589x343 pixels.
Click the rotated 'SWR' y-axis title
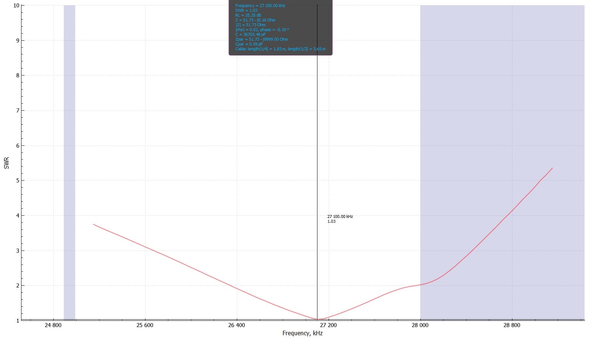(x=6, y=163)
